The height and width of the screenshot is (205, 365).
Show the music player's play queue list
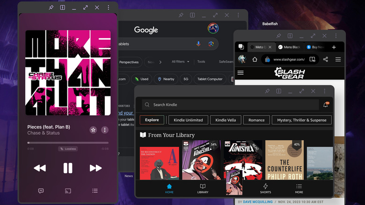(x=95, y=191)
